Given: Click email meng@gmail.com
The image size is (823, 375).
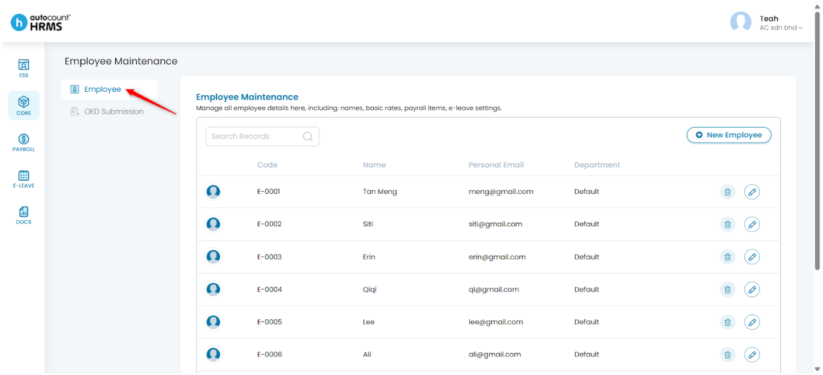Looking at the screenshot, I should [x=501, y=192].
